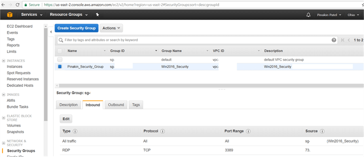Click the Pinakin_Security_Group name cell
364x157 pixels.
pyautogui.click(x=85, y=67)
